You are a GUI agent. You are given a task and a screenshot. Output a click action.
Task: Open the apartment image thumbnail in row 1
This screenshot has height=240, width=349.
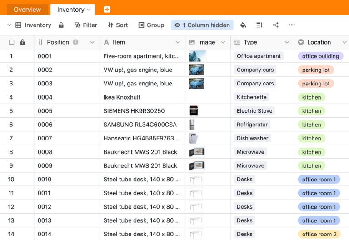pyautogui.click(x=198, y=56)
